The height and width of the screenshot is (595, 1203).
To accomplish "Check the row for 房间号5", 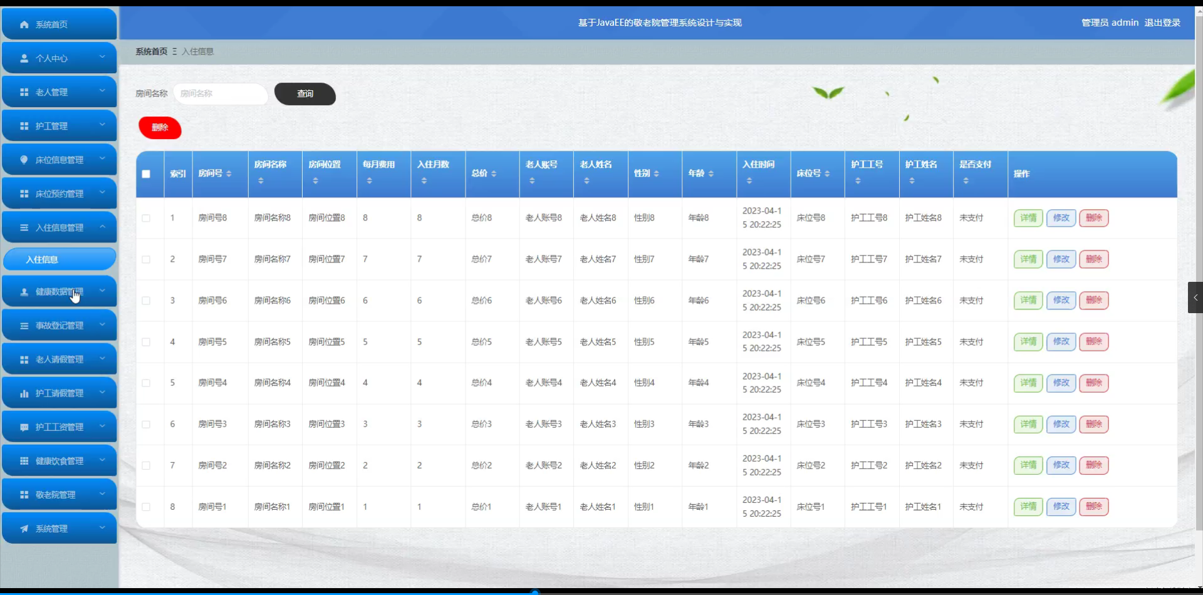I will click(146, 342).
